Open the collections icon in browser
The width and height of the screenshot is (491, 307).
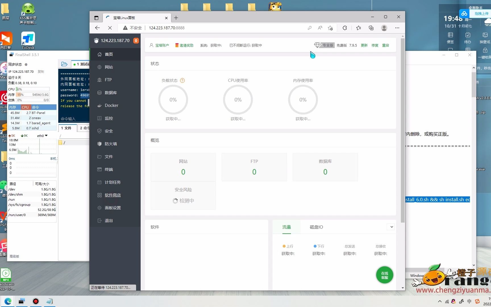pos(371,28)
